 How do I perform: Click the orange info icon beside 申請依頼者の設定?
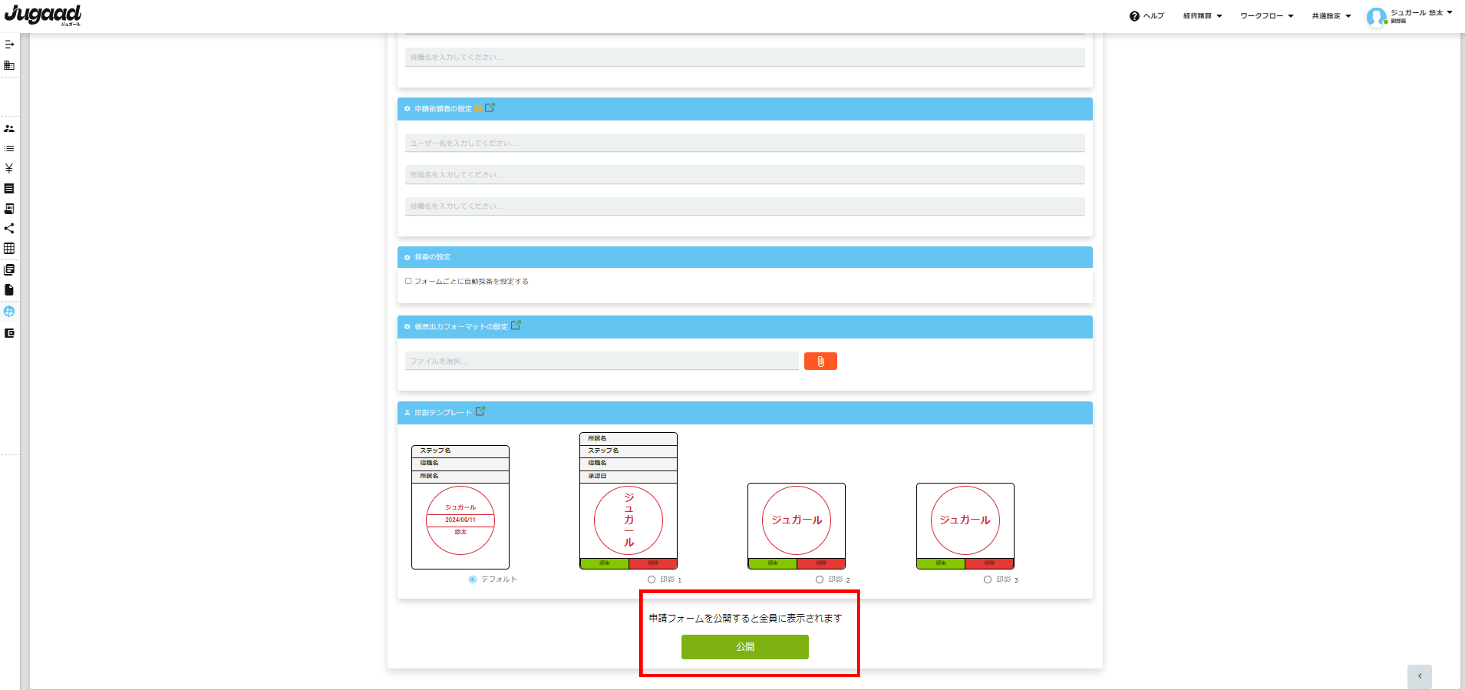pos(478,109)
